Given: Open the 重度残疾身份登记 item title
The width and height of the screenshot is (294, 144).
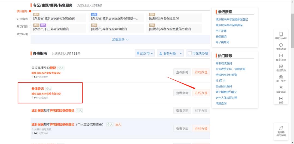Looking at the screenshot, I should point(44,68).
